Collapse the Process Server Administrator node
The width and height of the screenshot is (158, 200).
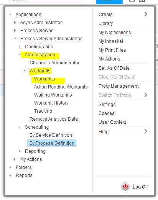[x=15, y=38]
